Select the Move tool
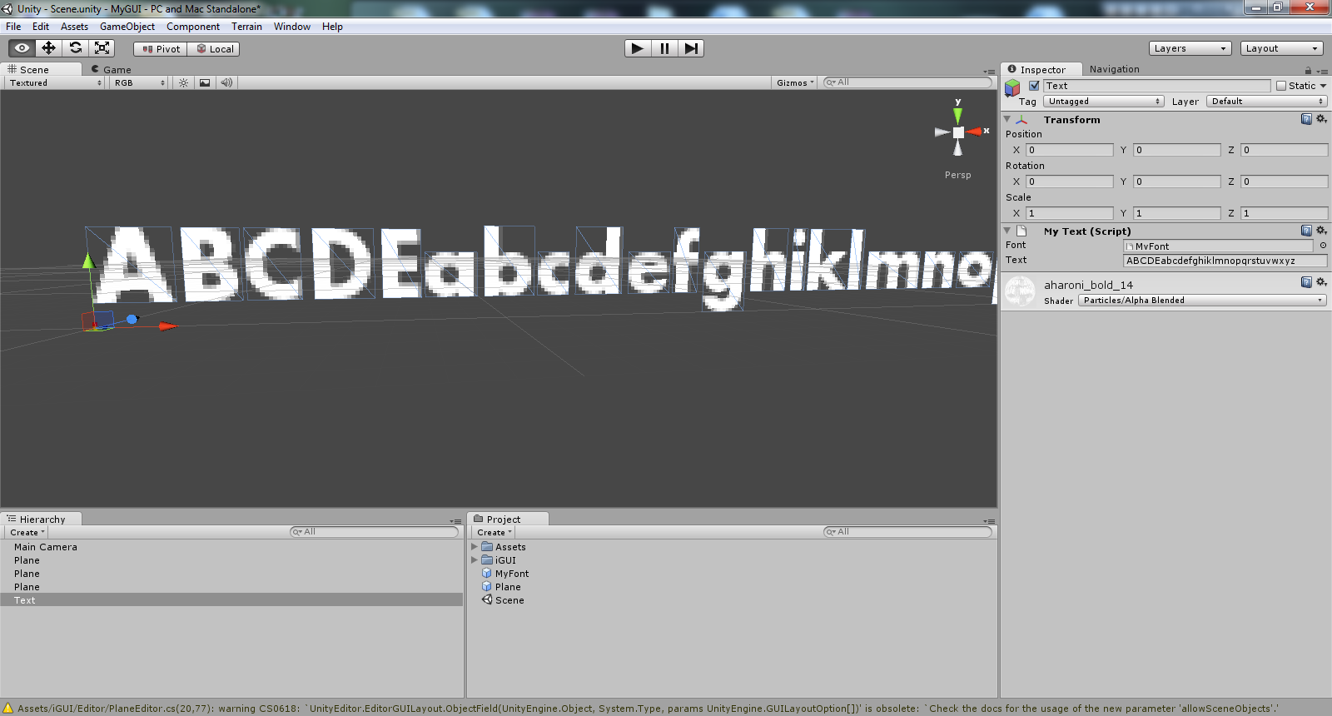The width and height of the screenshot is (1332, 716). click(x=49, y=48)
